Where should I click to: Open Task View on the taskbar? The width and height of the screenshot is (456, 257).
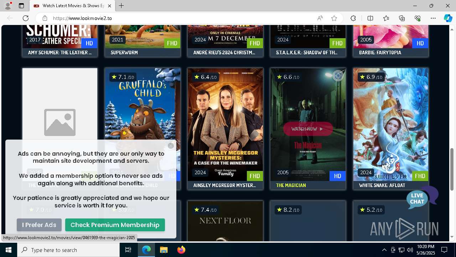pos(128,250)
